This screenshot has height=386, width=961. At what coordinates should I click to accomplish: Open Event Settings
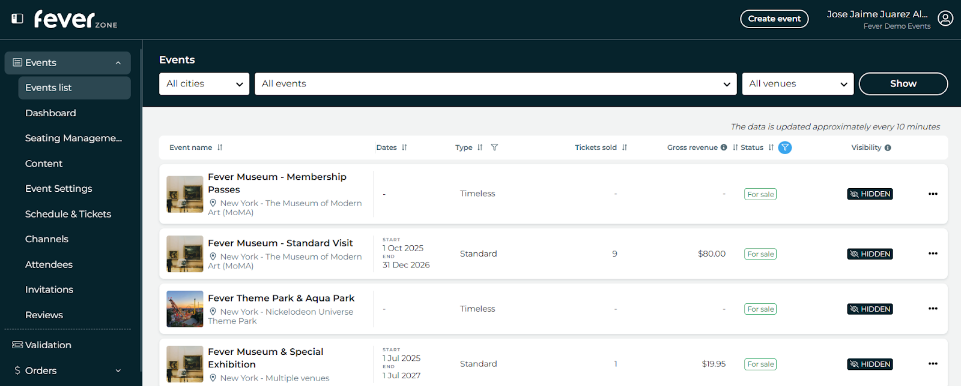[x=59, y=189]
